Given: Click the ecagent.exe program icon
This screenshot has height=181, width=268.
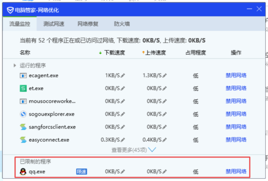Looking at the screenshot, I should click(24, 75).
